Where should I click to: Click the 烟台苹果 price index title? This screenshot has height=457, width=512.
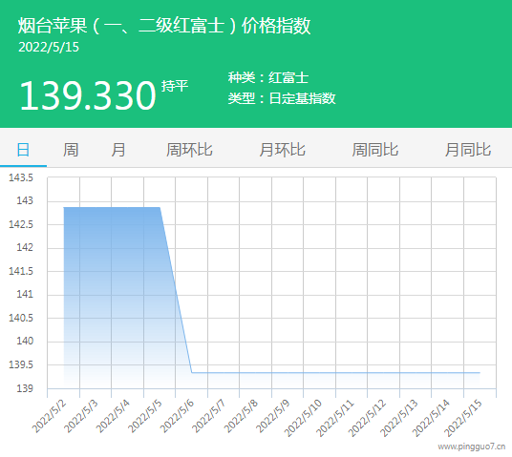164,26
